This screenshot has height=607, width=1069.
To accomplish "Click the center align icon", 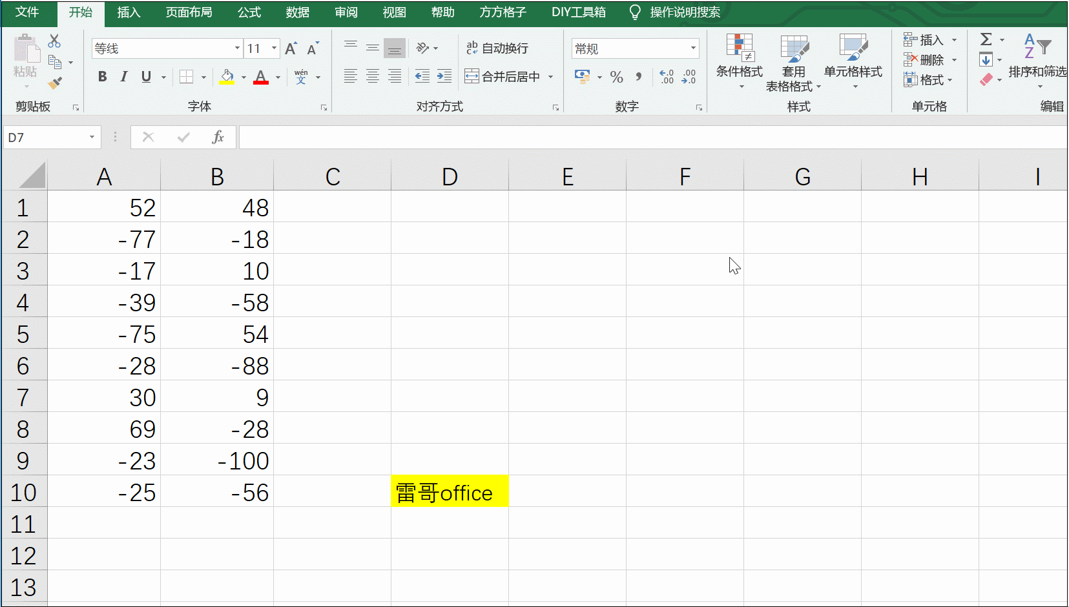I will pos(373,77).
